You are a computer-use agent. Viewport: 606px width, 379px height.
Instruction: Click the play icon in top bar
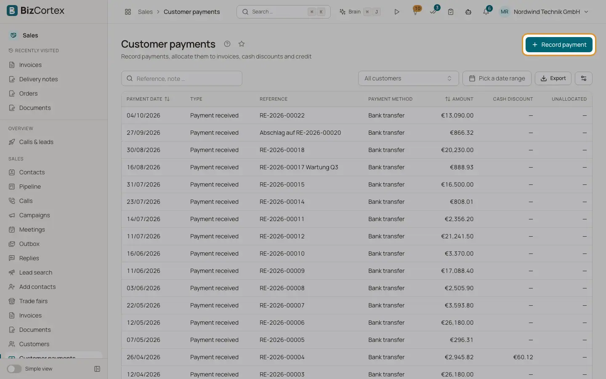(x=396, y=12)
